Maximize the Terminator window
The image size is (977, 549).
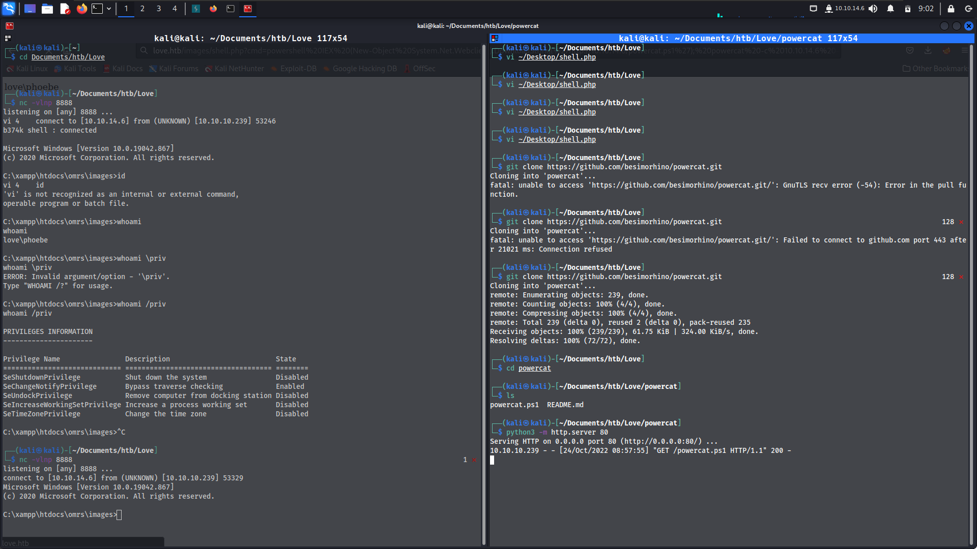click(x=957, y=26)
